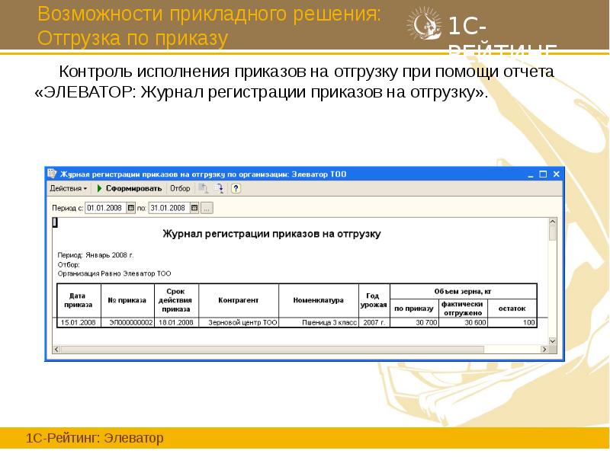Image resolution: width=610 pixels, height=457 pixels.
Task: Click the ellipsis button to choose period
Action: tap(207, 206)
